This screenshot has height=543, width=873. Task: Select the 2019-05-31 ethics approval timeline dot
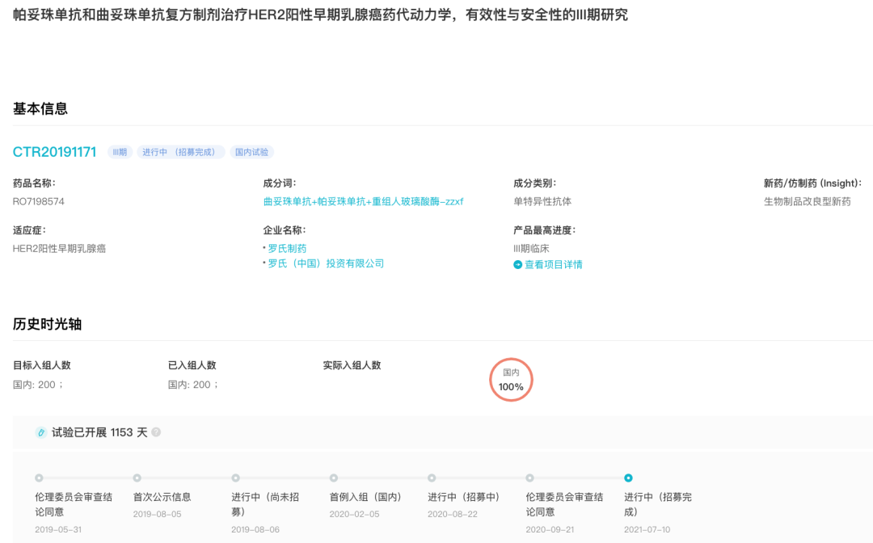click(39, 478)
